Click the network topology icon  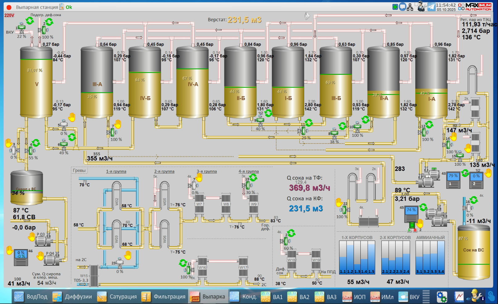(410, 7)
